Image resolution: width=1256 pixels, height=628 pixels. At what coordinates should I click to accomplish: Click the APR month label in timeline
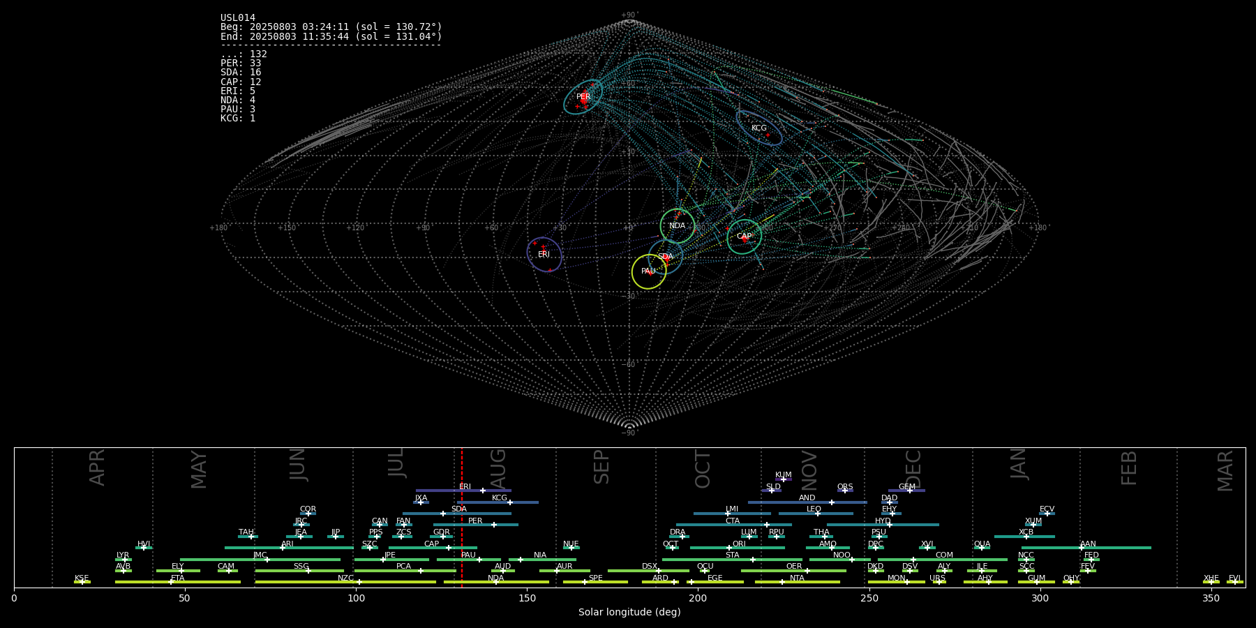(97, 468)
